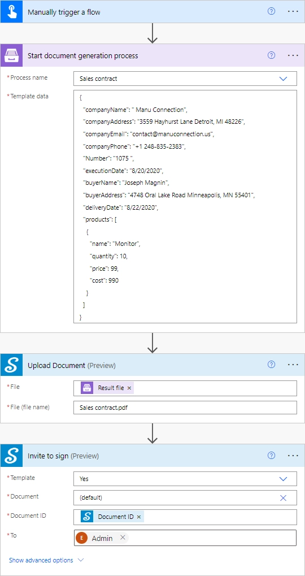Click the "companyPhone" line in template data
This screenshot has height=576, width=305.
click(x=134, y=146)
